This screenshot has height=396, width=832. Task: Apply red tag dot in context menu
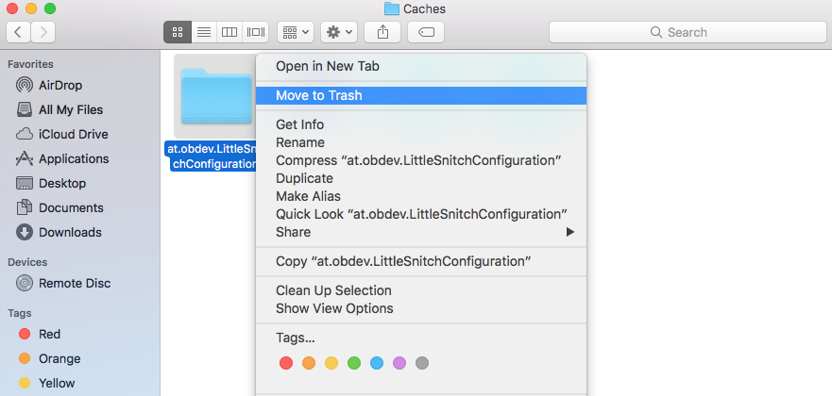[x=286, y=363]
